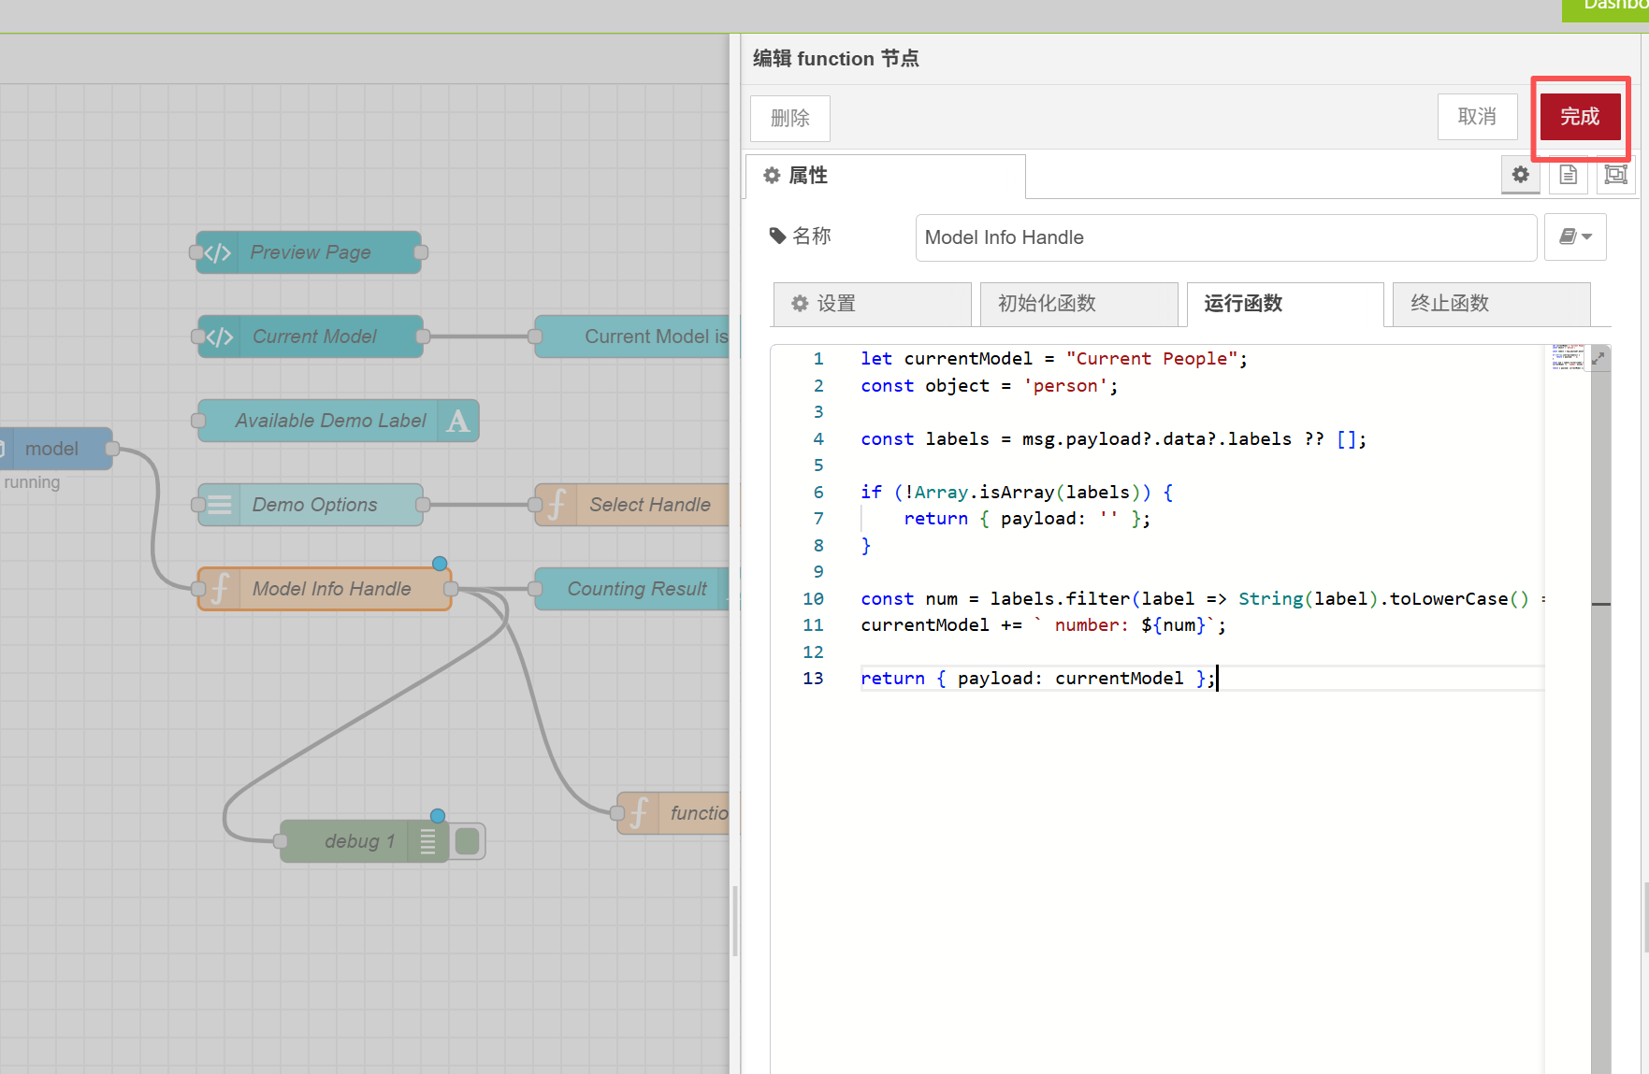Click the Available Demo Label text icon
This screenshot has width=1649, height=1074.
[x=458, y=421]
